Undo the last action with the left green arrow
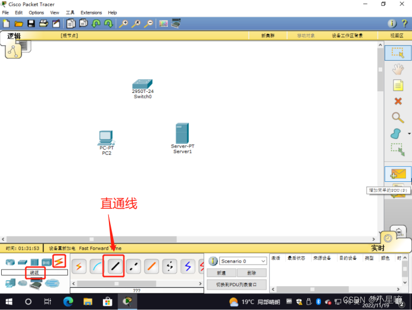Image resolution: width=412 pixels, height=310 pixels. pyautogui.click(x=96, y=24)
